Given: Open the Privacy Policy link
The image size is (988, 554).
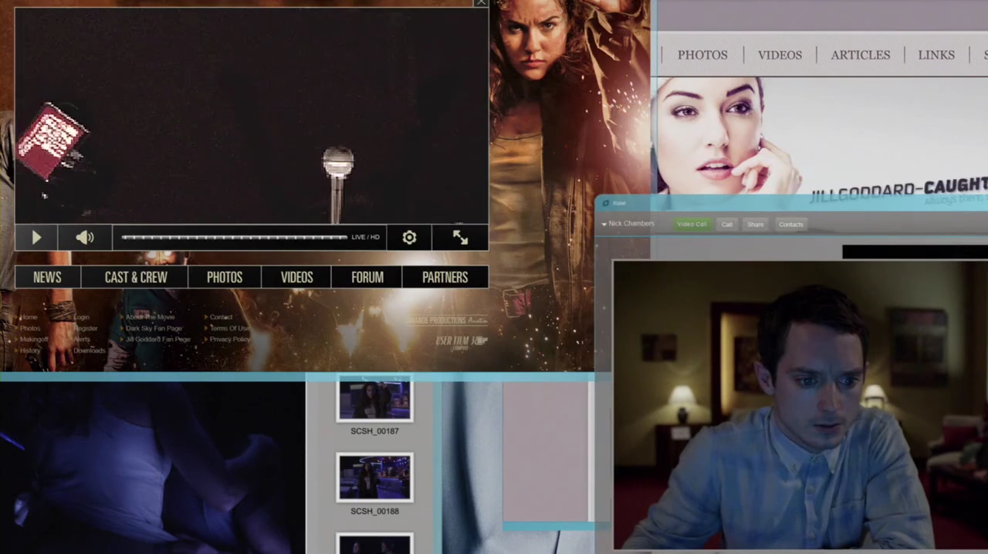Looking at the screenshot, I should [x=230, y=339].
